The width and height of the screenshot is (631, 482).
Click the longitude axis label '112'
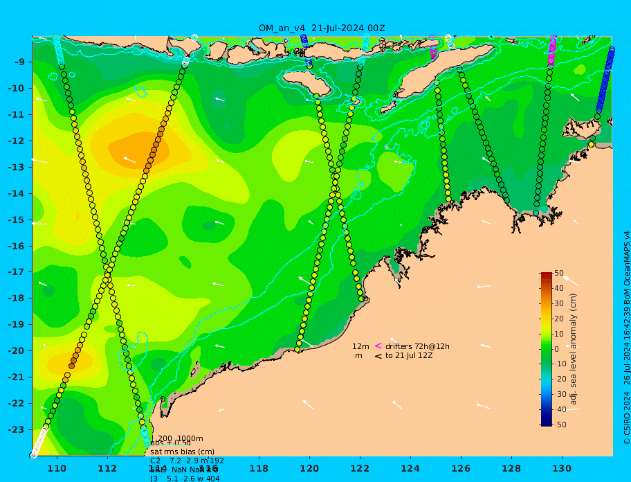point(107,469)
